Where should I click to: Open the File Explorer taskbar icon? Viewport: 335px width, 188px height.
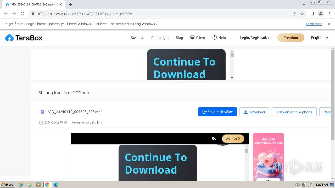tap(30, 185)
